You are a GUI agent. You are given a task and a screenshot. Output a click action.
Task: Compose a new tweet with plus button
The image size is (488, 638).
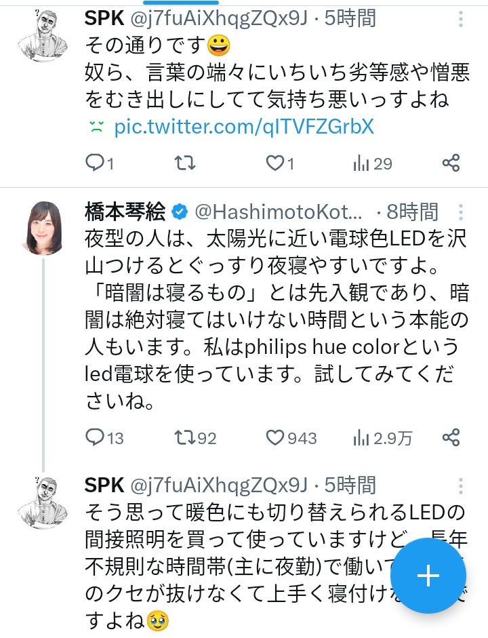click(428, 576)
